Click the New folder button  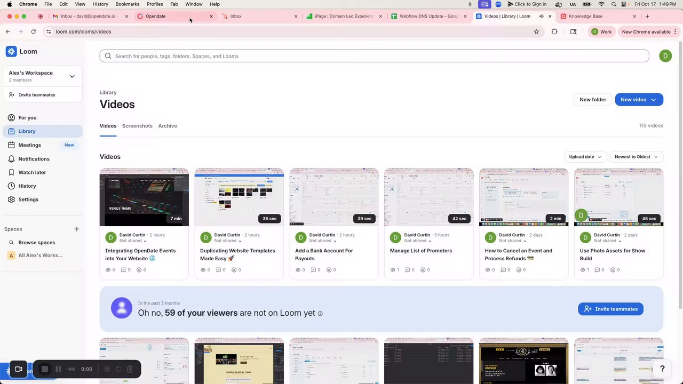pos(593,100)
